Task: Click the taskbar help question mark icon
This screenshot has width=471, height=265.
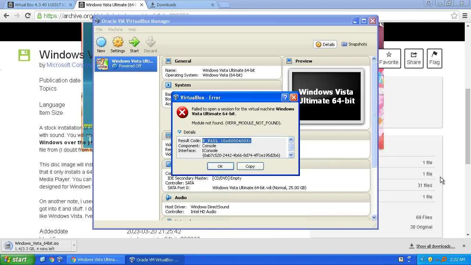Action: click(401, 259)
